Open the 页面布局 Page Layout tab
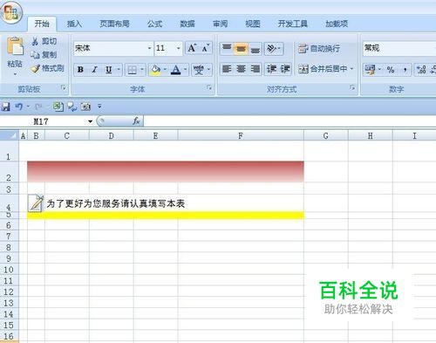 click(x=114, y=24)
